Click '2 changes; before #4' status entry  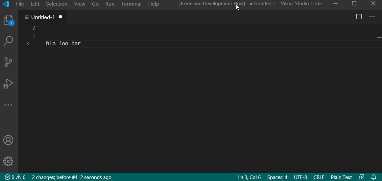[x=55, y=177]
